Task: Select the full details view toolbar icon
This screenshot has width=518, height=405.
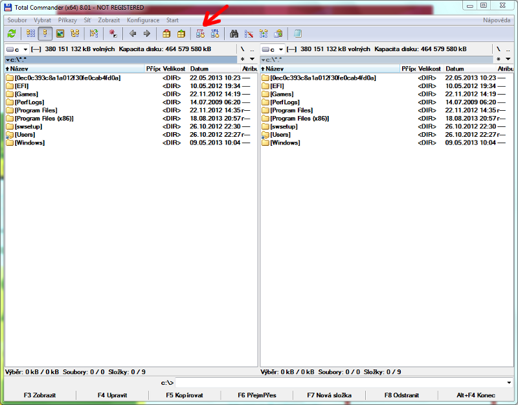Action: pos(45,34)
